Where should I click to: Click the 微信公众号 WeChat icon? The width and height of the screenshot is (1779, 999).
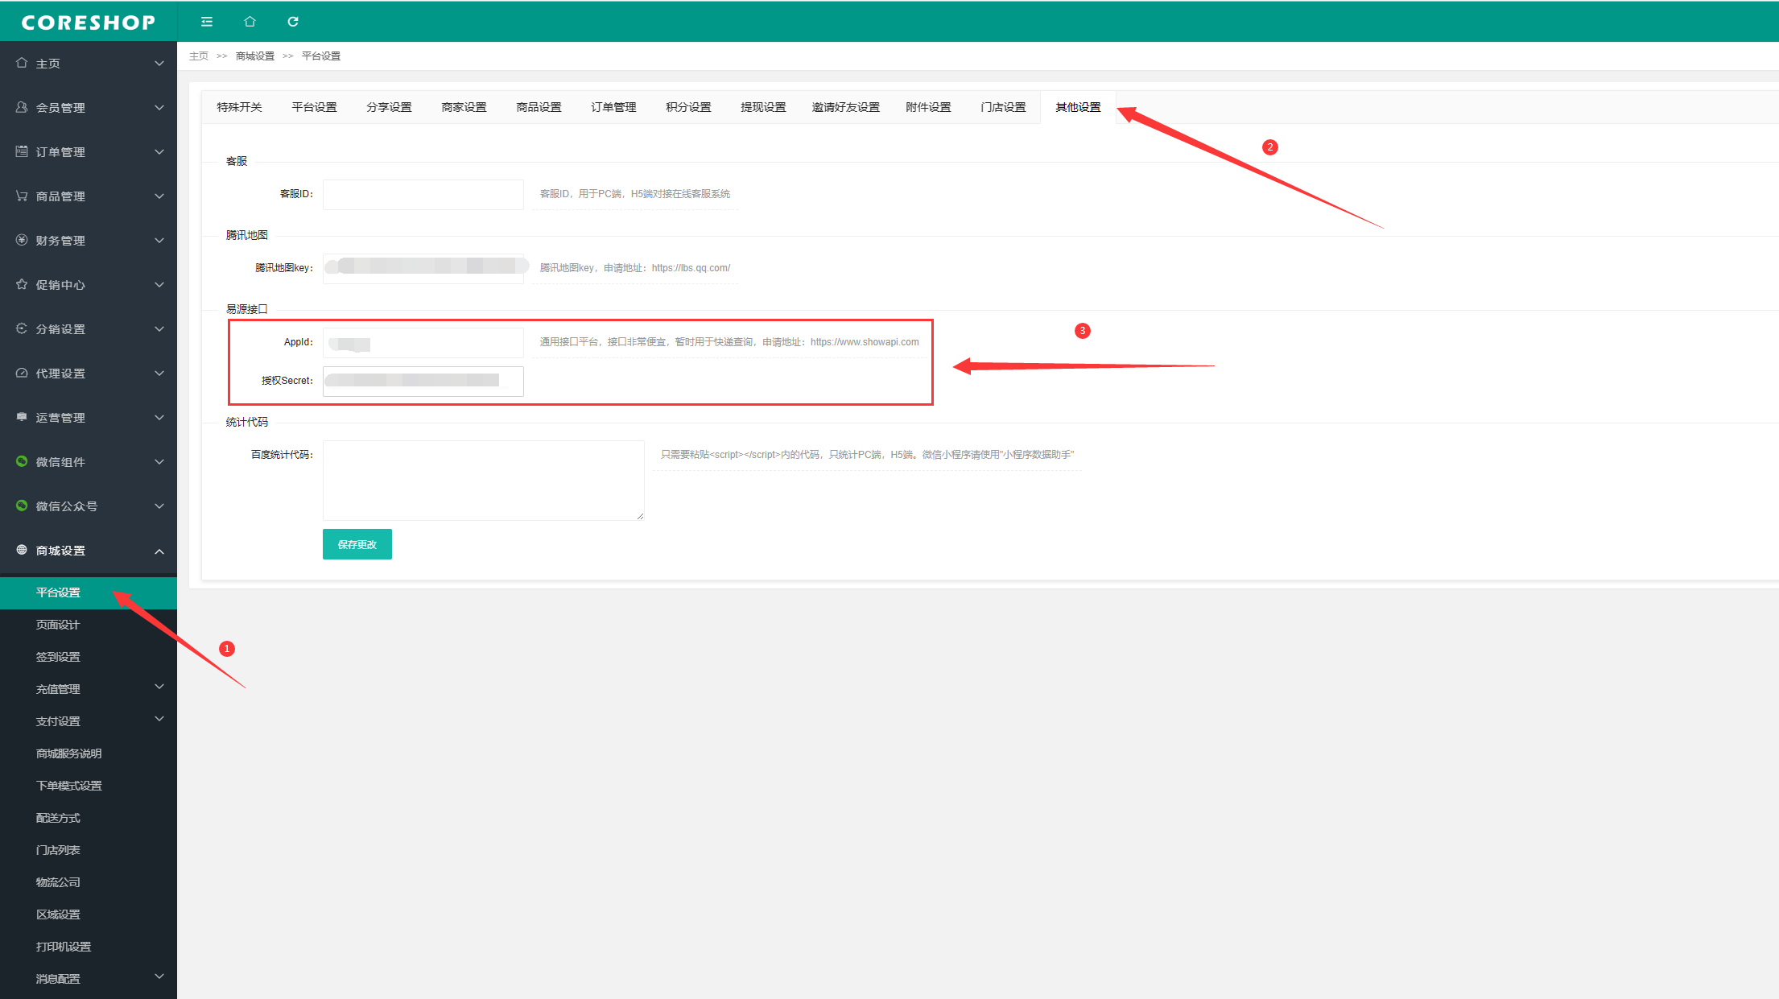(x=22, y=506)
